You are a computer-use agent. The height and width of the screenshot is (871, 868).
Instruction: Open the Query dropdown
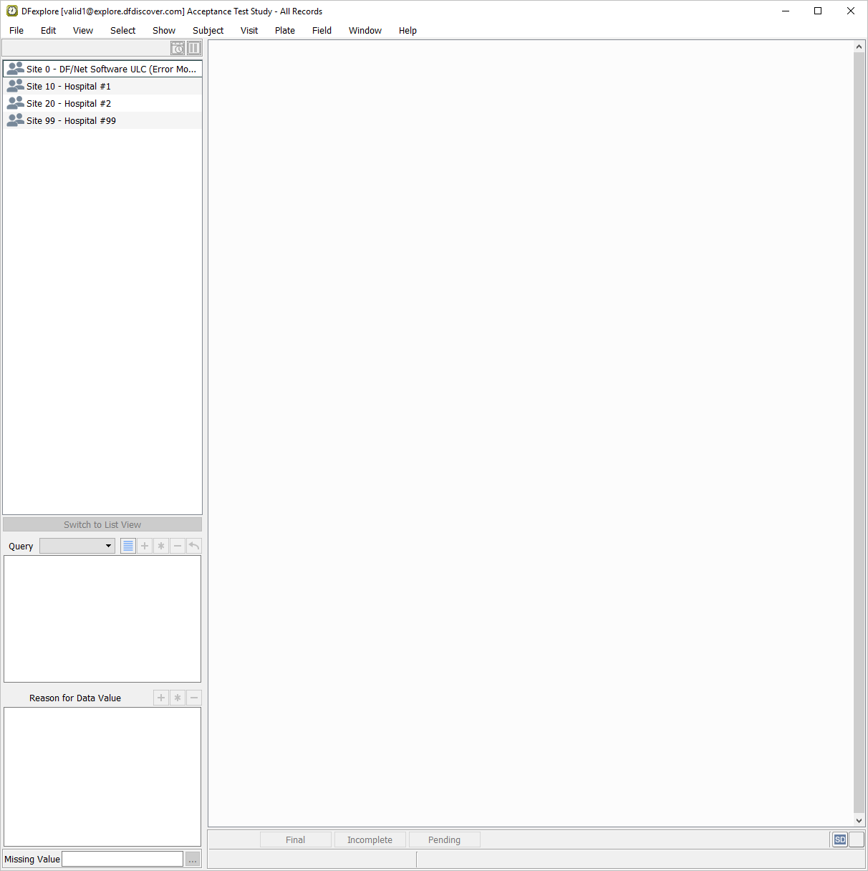(x=77, y=546)
